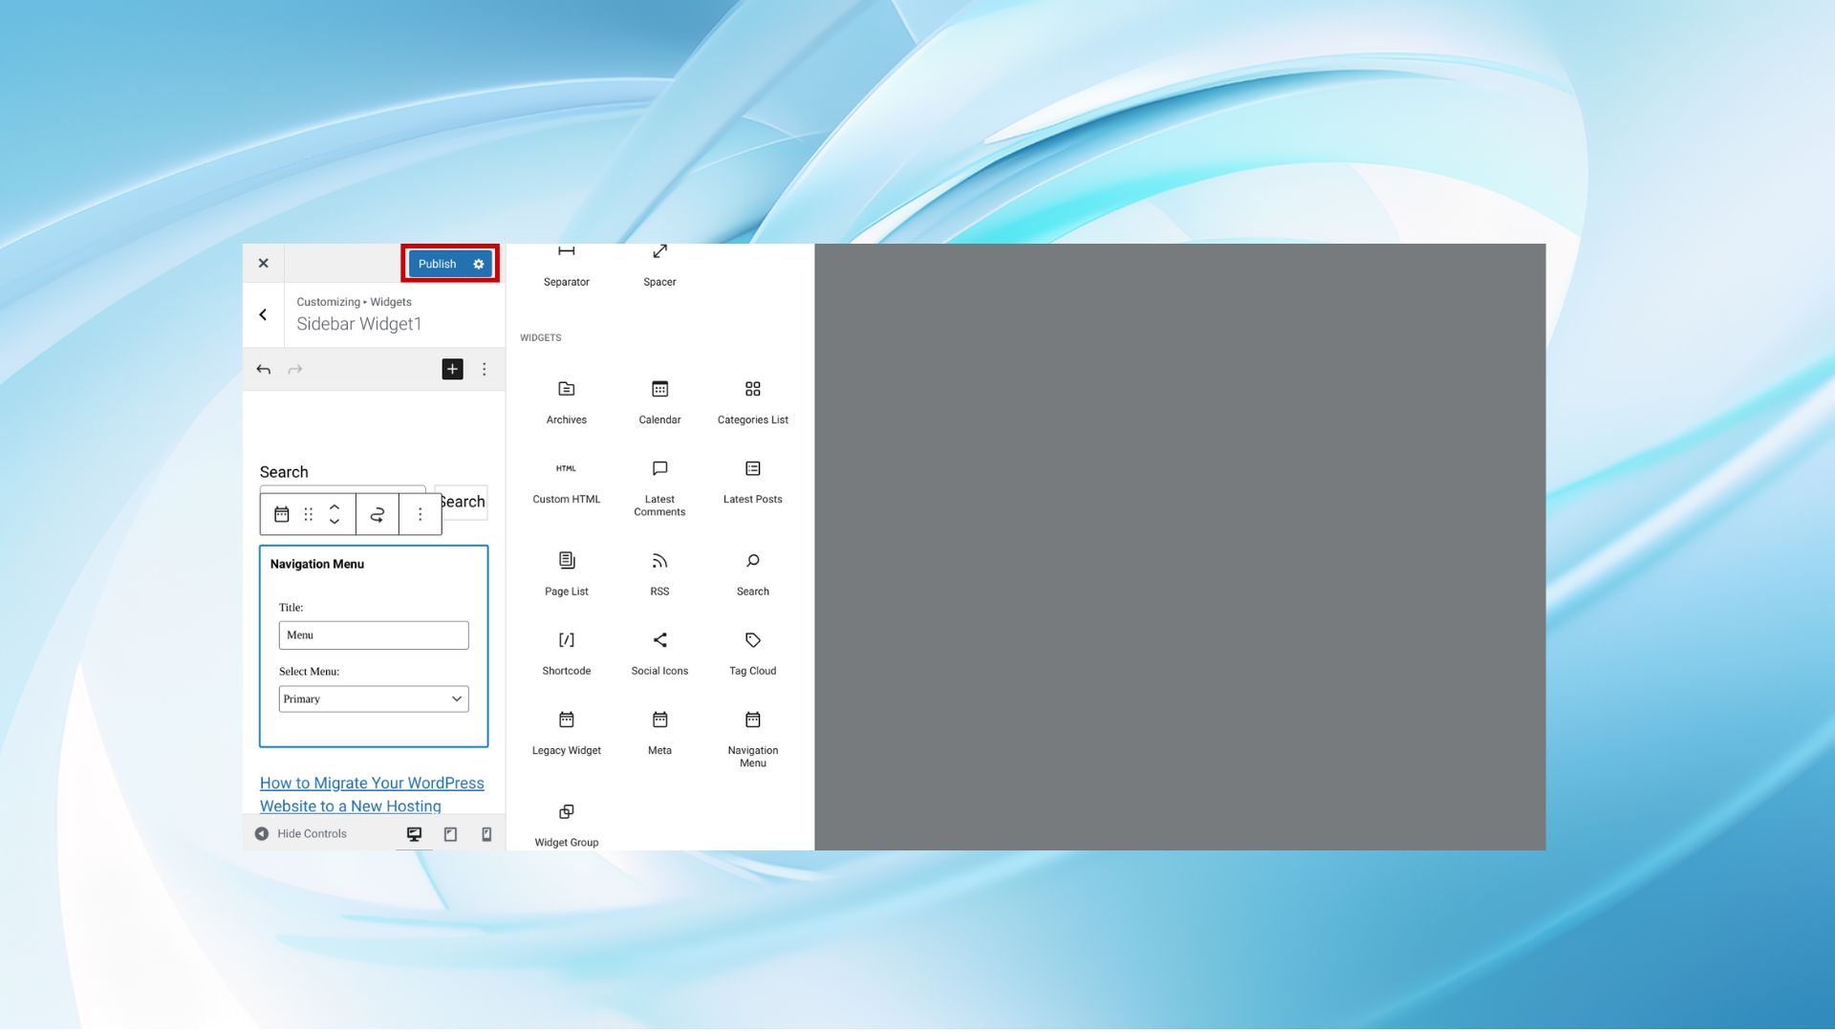
Task: Open publish settings gear next to Publish
Action: point(479,264)
